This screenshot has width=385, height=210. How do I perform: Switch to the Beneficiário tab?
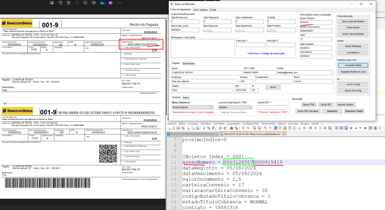click(188, 64)
